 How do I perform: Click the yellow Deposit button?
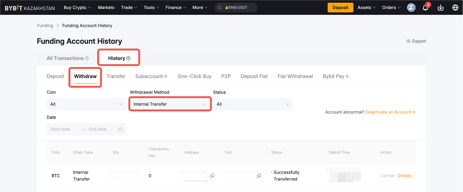pos(340,8)
